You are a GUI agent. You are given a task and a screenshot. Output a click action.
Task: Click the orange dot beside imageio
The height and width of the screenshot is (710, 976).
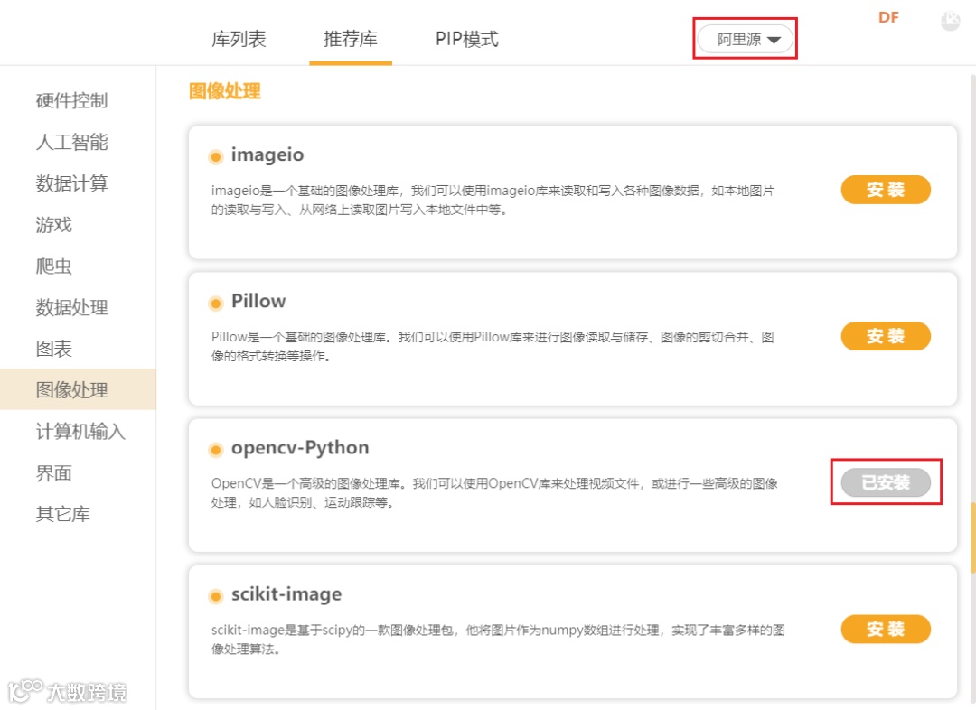(x=215, y=157)
